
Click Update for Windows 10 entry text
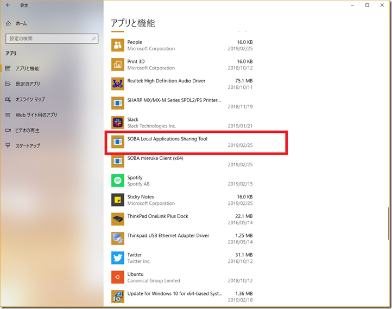pos(175,293)
